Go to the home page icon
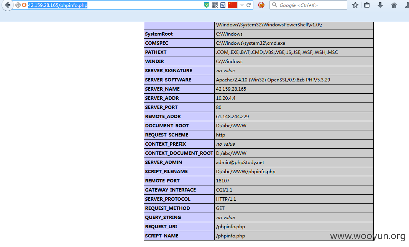The image size is (409, 247). pos(394,5)
